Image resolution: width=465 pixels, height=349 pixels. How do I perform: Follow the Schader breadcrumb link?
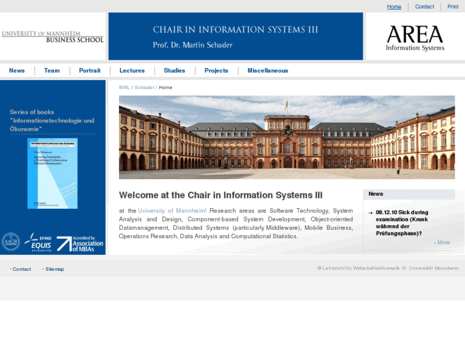pos(145,87)
